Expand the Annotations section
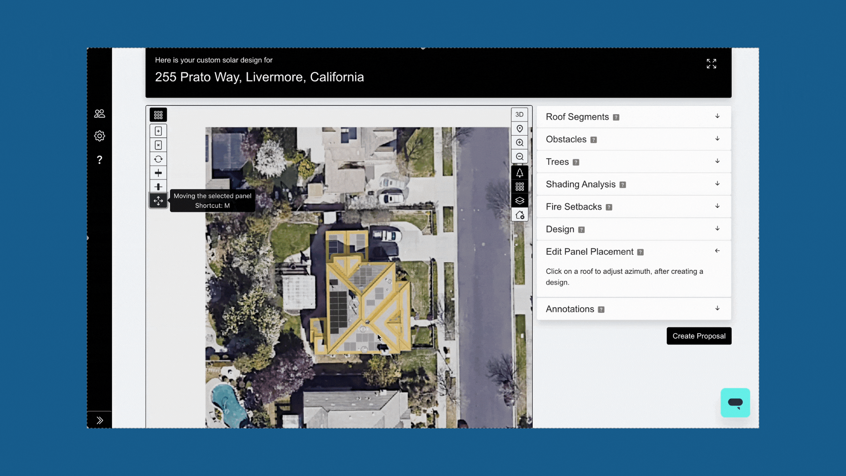The width and height of the screenshot is (846, 476). (634, 309)
